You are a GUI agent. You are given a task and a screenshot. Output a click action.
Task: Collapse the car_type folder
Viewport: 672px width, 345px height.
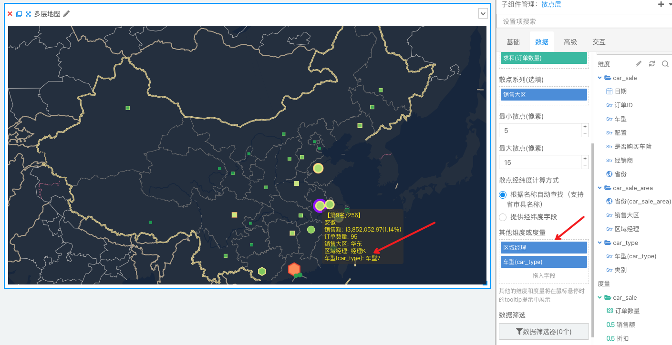600,243
